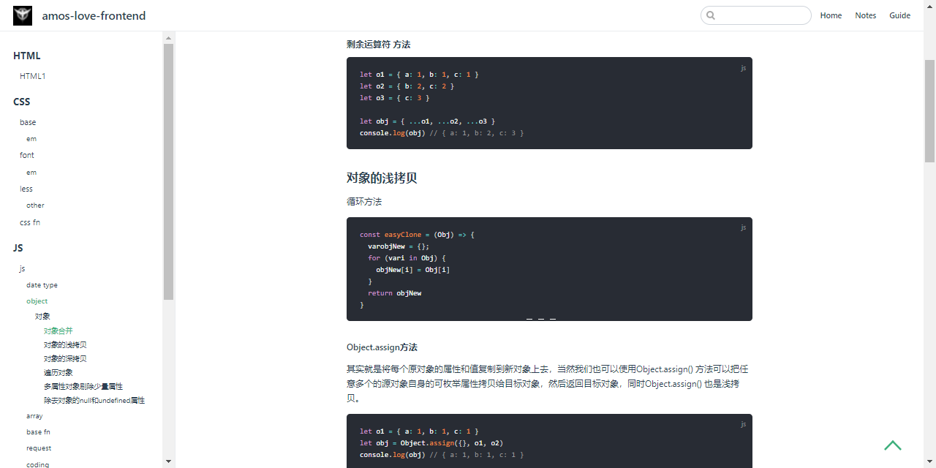The width and height of the screenshot is (936, 468).
Task: Open Guide nav item
Action: coord(899,15)
